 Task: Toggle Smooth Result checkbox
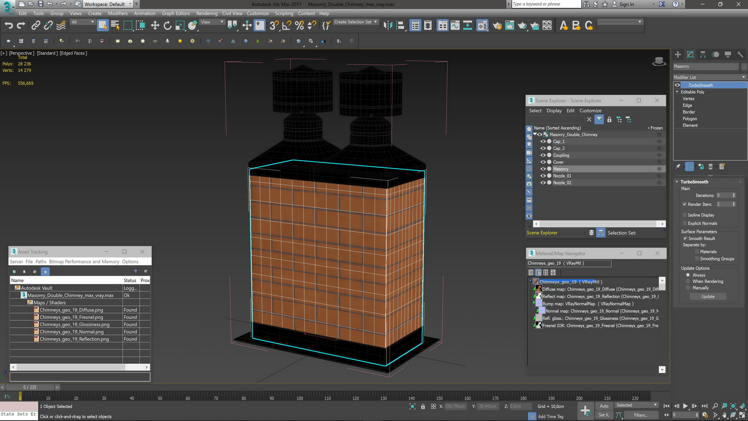coord(685,238)
